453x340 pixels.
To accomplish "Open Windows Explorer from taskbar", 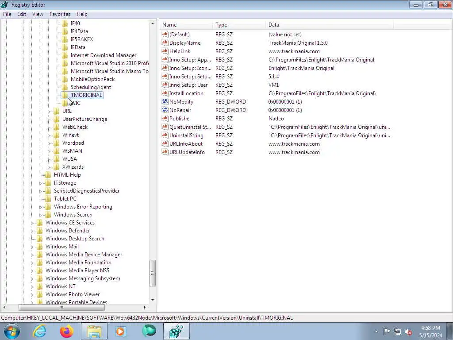I will (x=94, y=331).
